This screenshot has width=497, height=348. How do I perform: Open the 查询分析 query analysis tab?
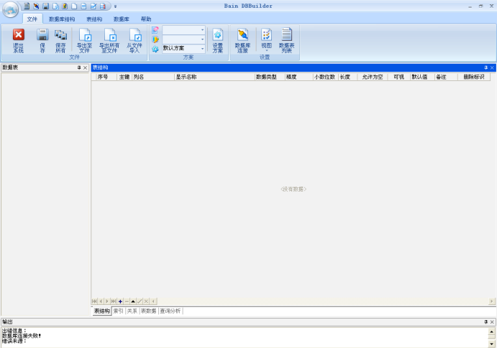pyautogui.click(x=170, y=311)
